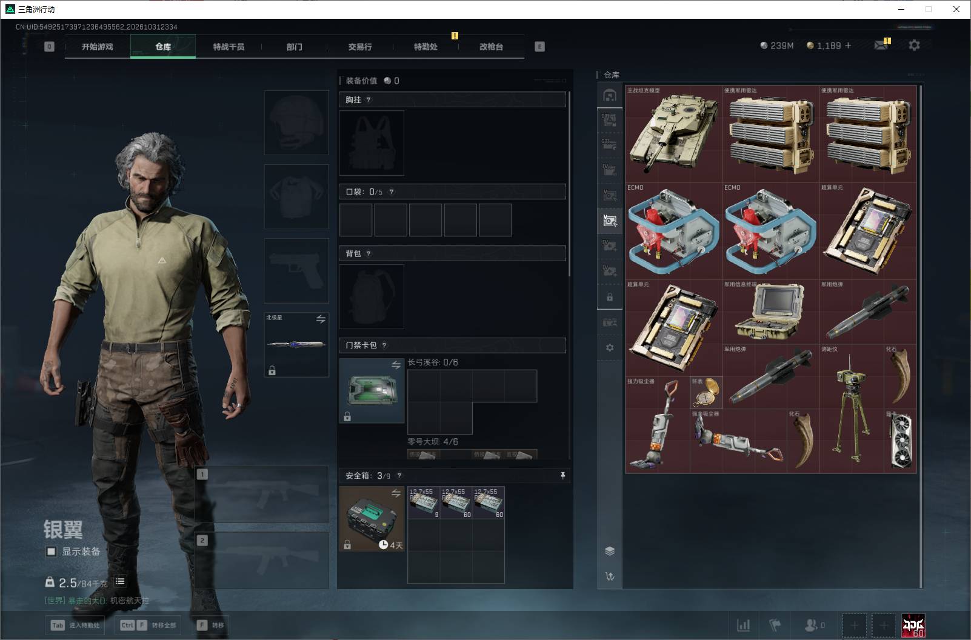Click the empty helmet equipment slot

[296, 123]
